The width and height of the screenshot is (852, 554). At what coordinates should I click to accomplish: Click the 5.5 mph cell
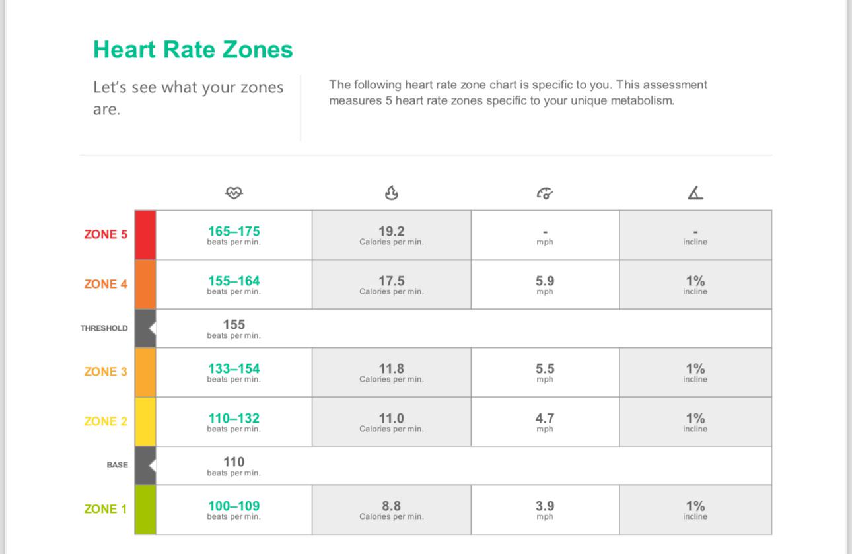point(545,372)
